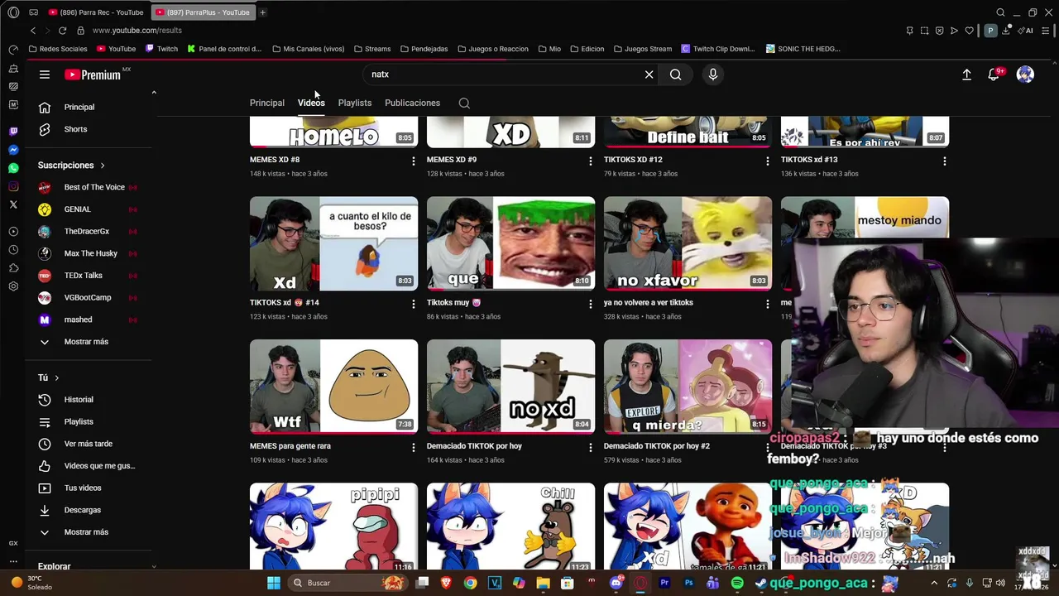The image size is (1059, 596).
Task: Switch to ParraPlus YouTube tab
Action: click(x=204, y=12)
